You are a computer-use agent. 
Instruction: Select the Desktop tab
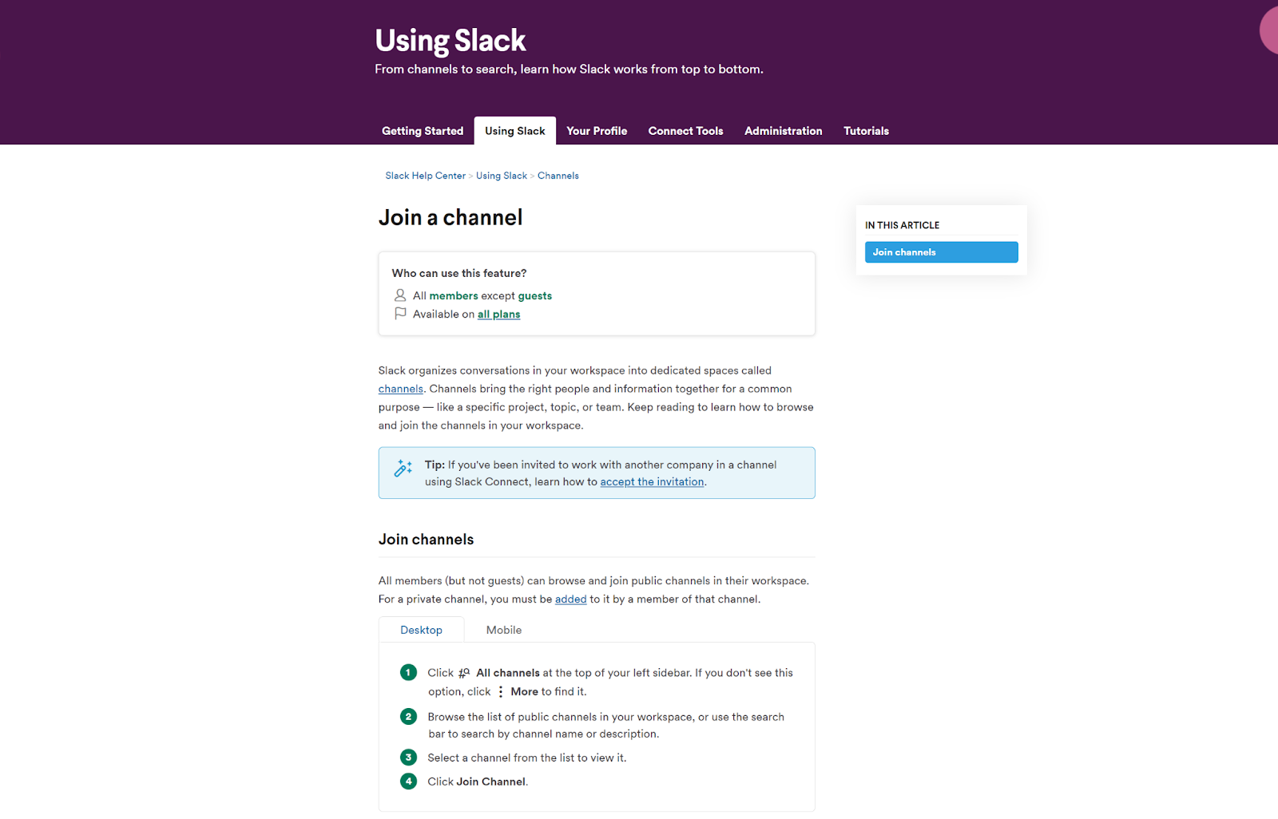pyautogui.click(x=421, y=630)
